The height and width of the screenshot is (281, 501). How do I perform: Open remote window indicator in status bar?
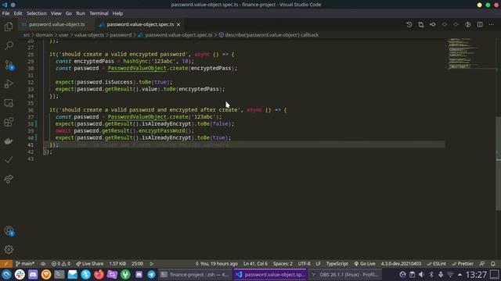coord(5,264)
